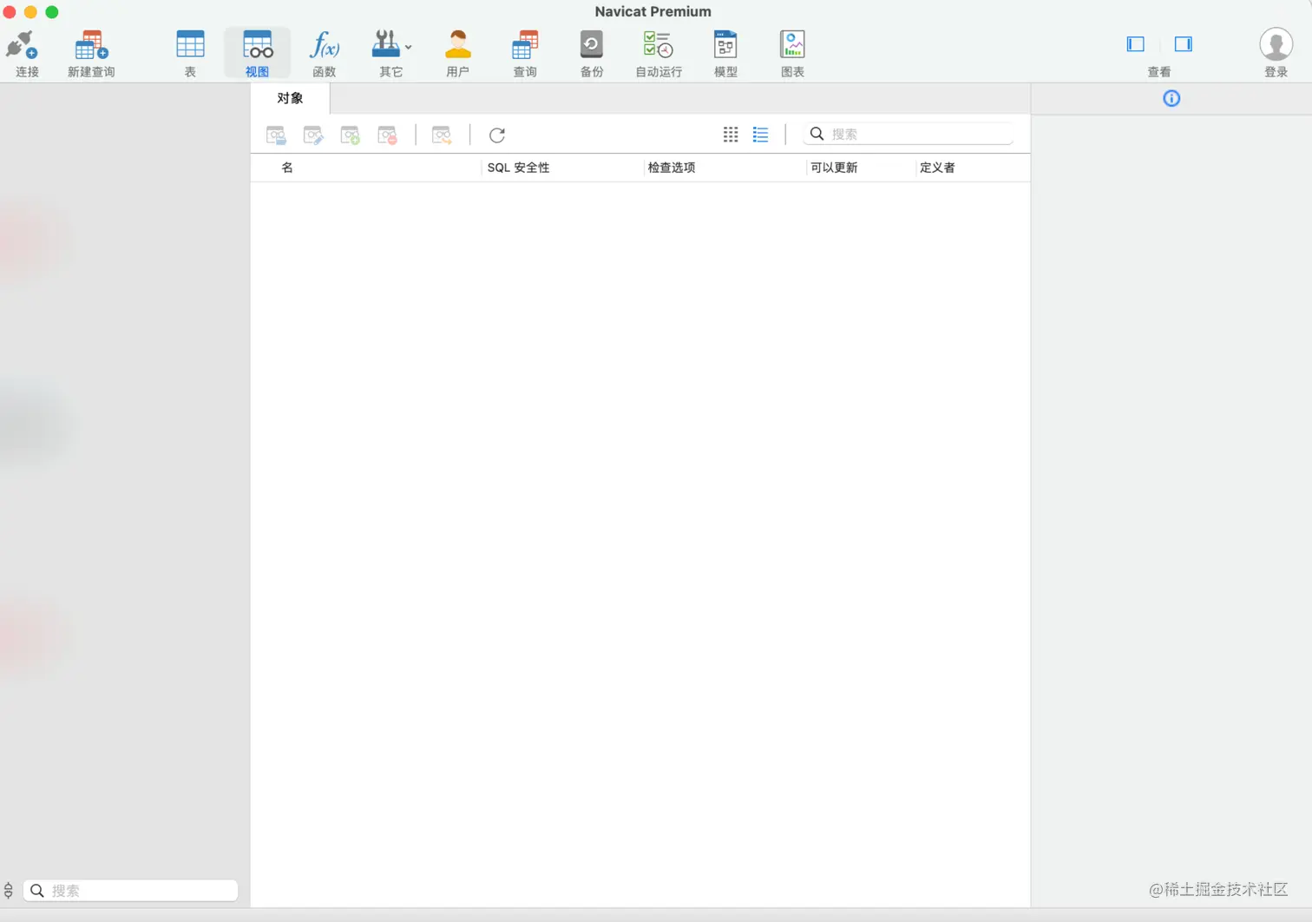Toggle the right info pane under 查看

point(1184,44)
